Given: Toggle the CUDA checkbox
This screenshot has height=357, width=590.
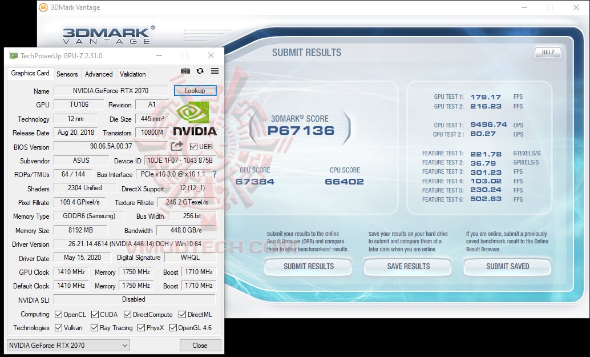Looking at the screenshot, I should tap(95, 315).
